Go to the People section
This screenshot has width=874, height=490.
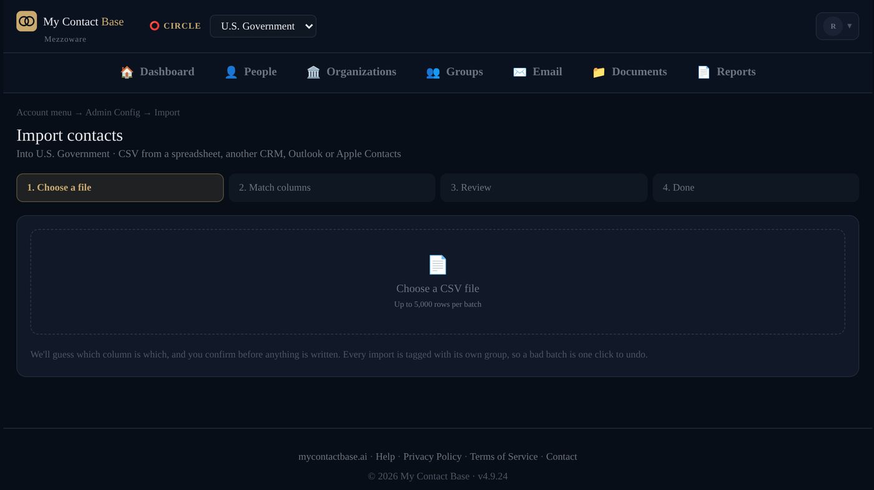point(250,72)
